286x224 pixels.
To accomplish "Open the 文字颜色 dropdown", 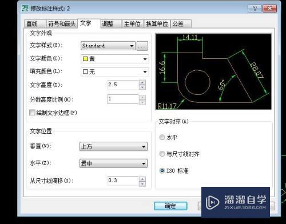I will click(115, 59).
